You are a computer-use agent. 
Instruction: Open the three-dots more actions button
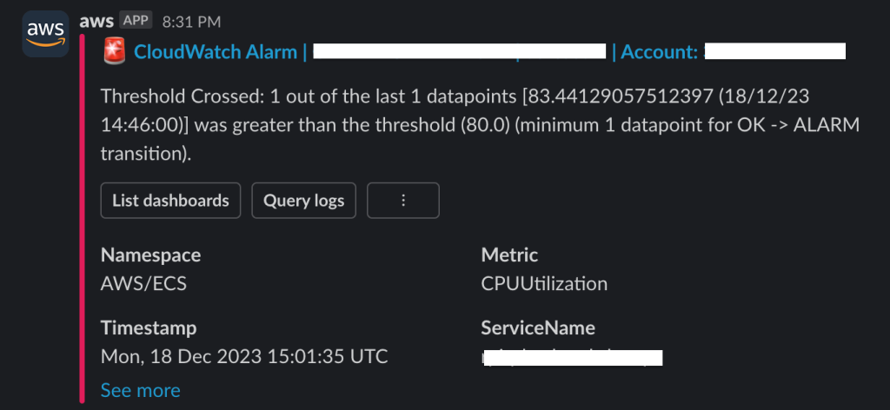[x=403, y=200]
